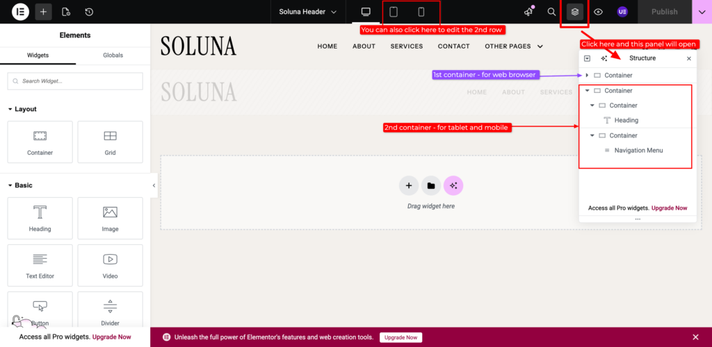Switch to tablet responsive view
The width and height of the screenshot is (712, 347).
point(394,12)
